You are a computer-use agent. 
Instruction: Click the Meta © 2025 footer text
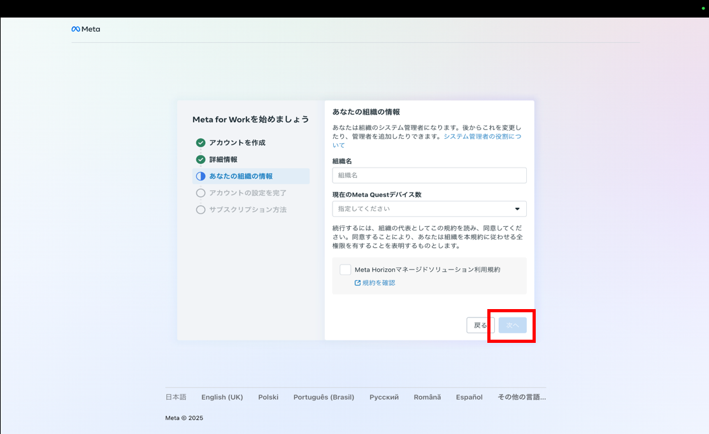tap(184, 418)
